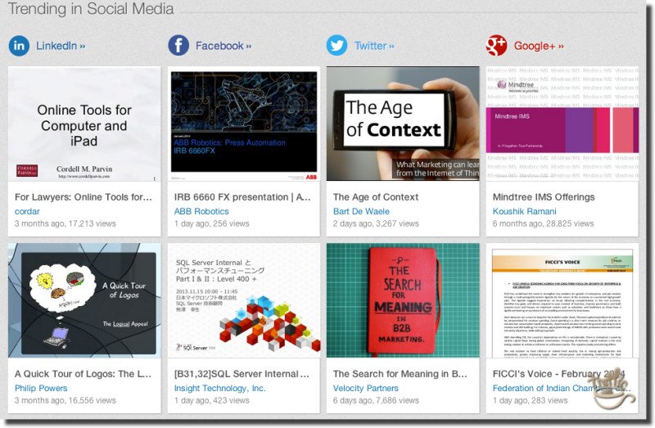The width and height of the screenshot is (655, 428).
Task: Click the Facebook logo icon
Action: click(x=178, y=46)
